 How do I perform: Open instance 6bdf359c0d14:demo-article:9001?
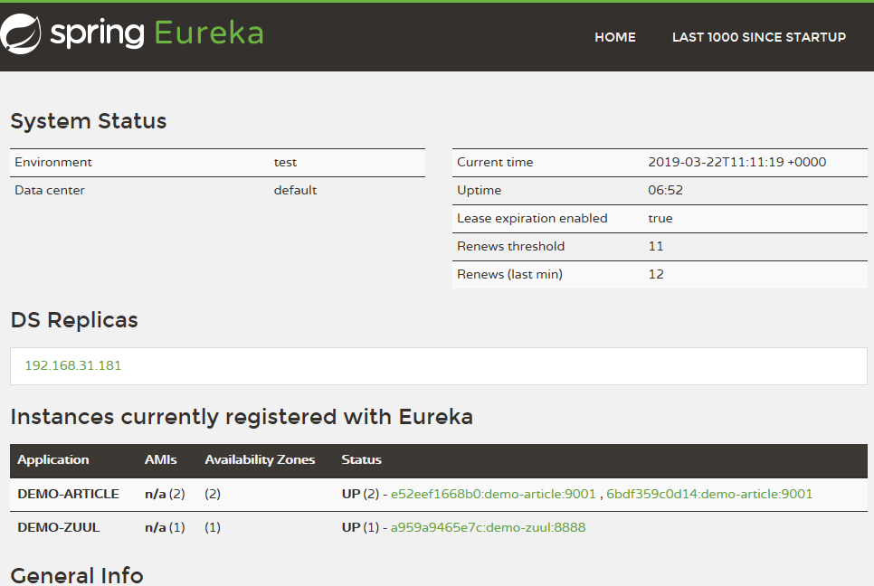point(709,494)
